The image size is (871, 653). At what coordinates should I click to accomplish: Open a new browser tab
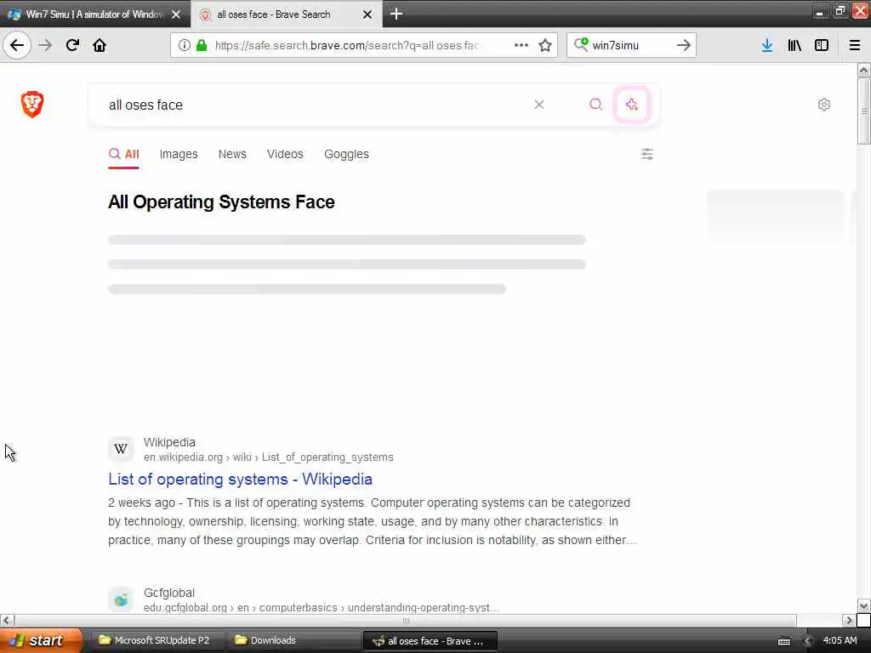pyautogui.click(x=396, y=14)
